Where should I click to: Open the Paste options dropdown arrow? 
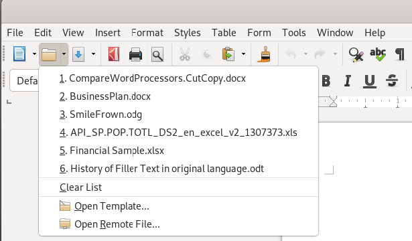point(244,54)
